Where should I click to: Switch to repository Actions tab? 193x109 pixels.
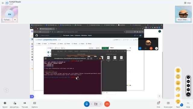pos(60,44)
